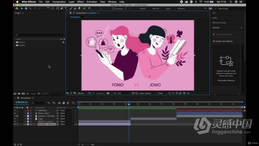Screen dimensions: 259x146
Task: Create new folder in Project panel
Action: (x=19, y=94)
